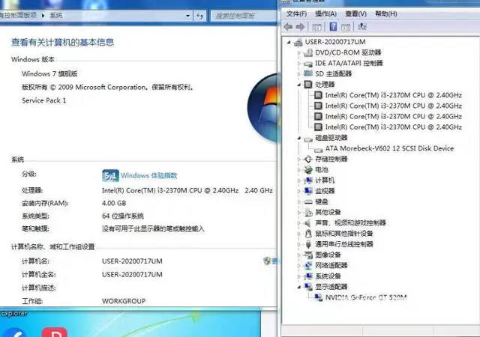
Task: Click the 其他设备 icon
Action: click(308, 212)
